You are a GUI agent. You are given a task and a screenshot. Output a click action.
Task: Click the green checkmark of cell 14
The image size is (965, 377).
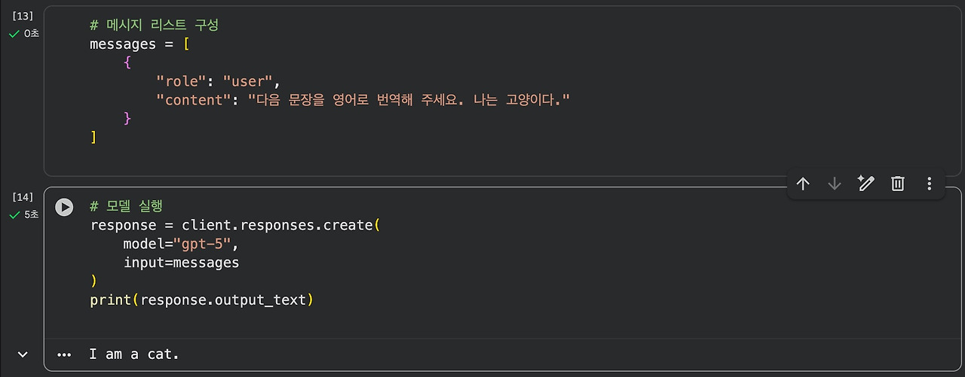click(14, 215)
